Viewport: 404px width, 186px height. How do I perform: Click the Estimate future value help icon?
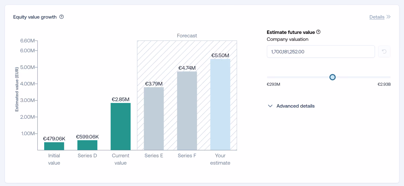point(318,32)
